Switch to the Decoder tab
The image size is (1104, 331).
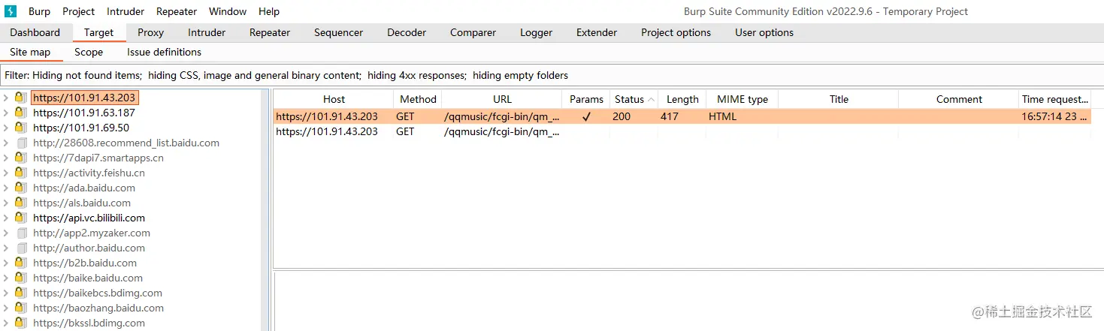point(407,32)
